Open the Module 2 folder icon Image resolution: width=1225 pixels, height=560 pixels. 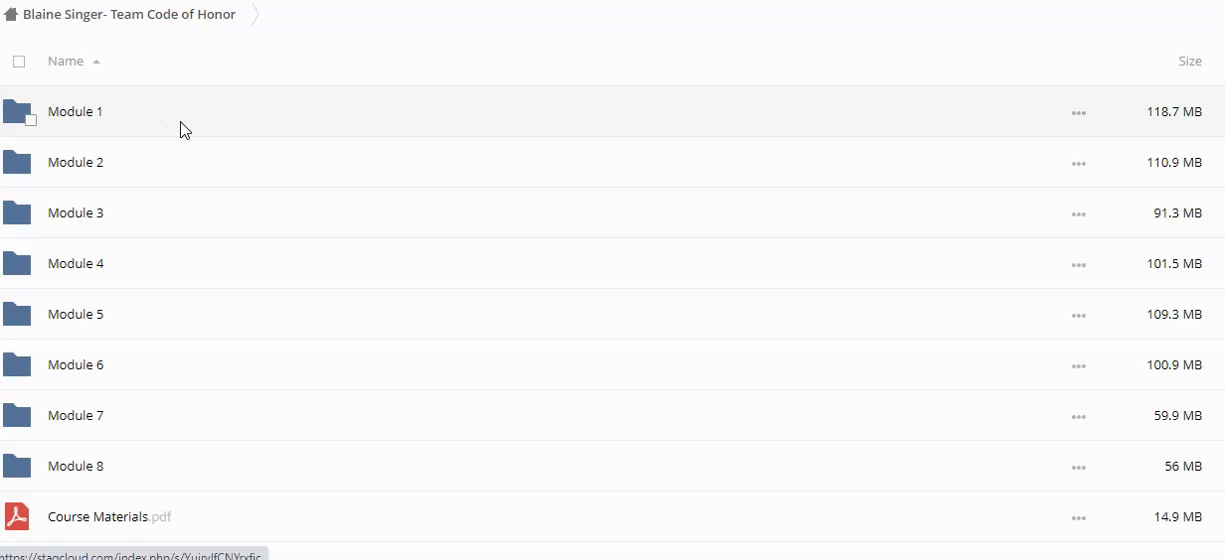(x=17, y=162)
